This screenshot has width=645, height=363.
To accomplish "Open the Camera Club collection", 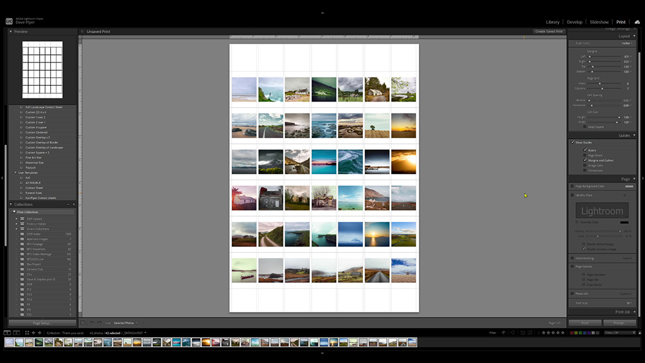I will click(x=35, y=269).
